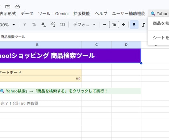Select the cell containing ートボード
The height and width of the screenshot is (140, 169).
[x=41, y=72]
